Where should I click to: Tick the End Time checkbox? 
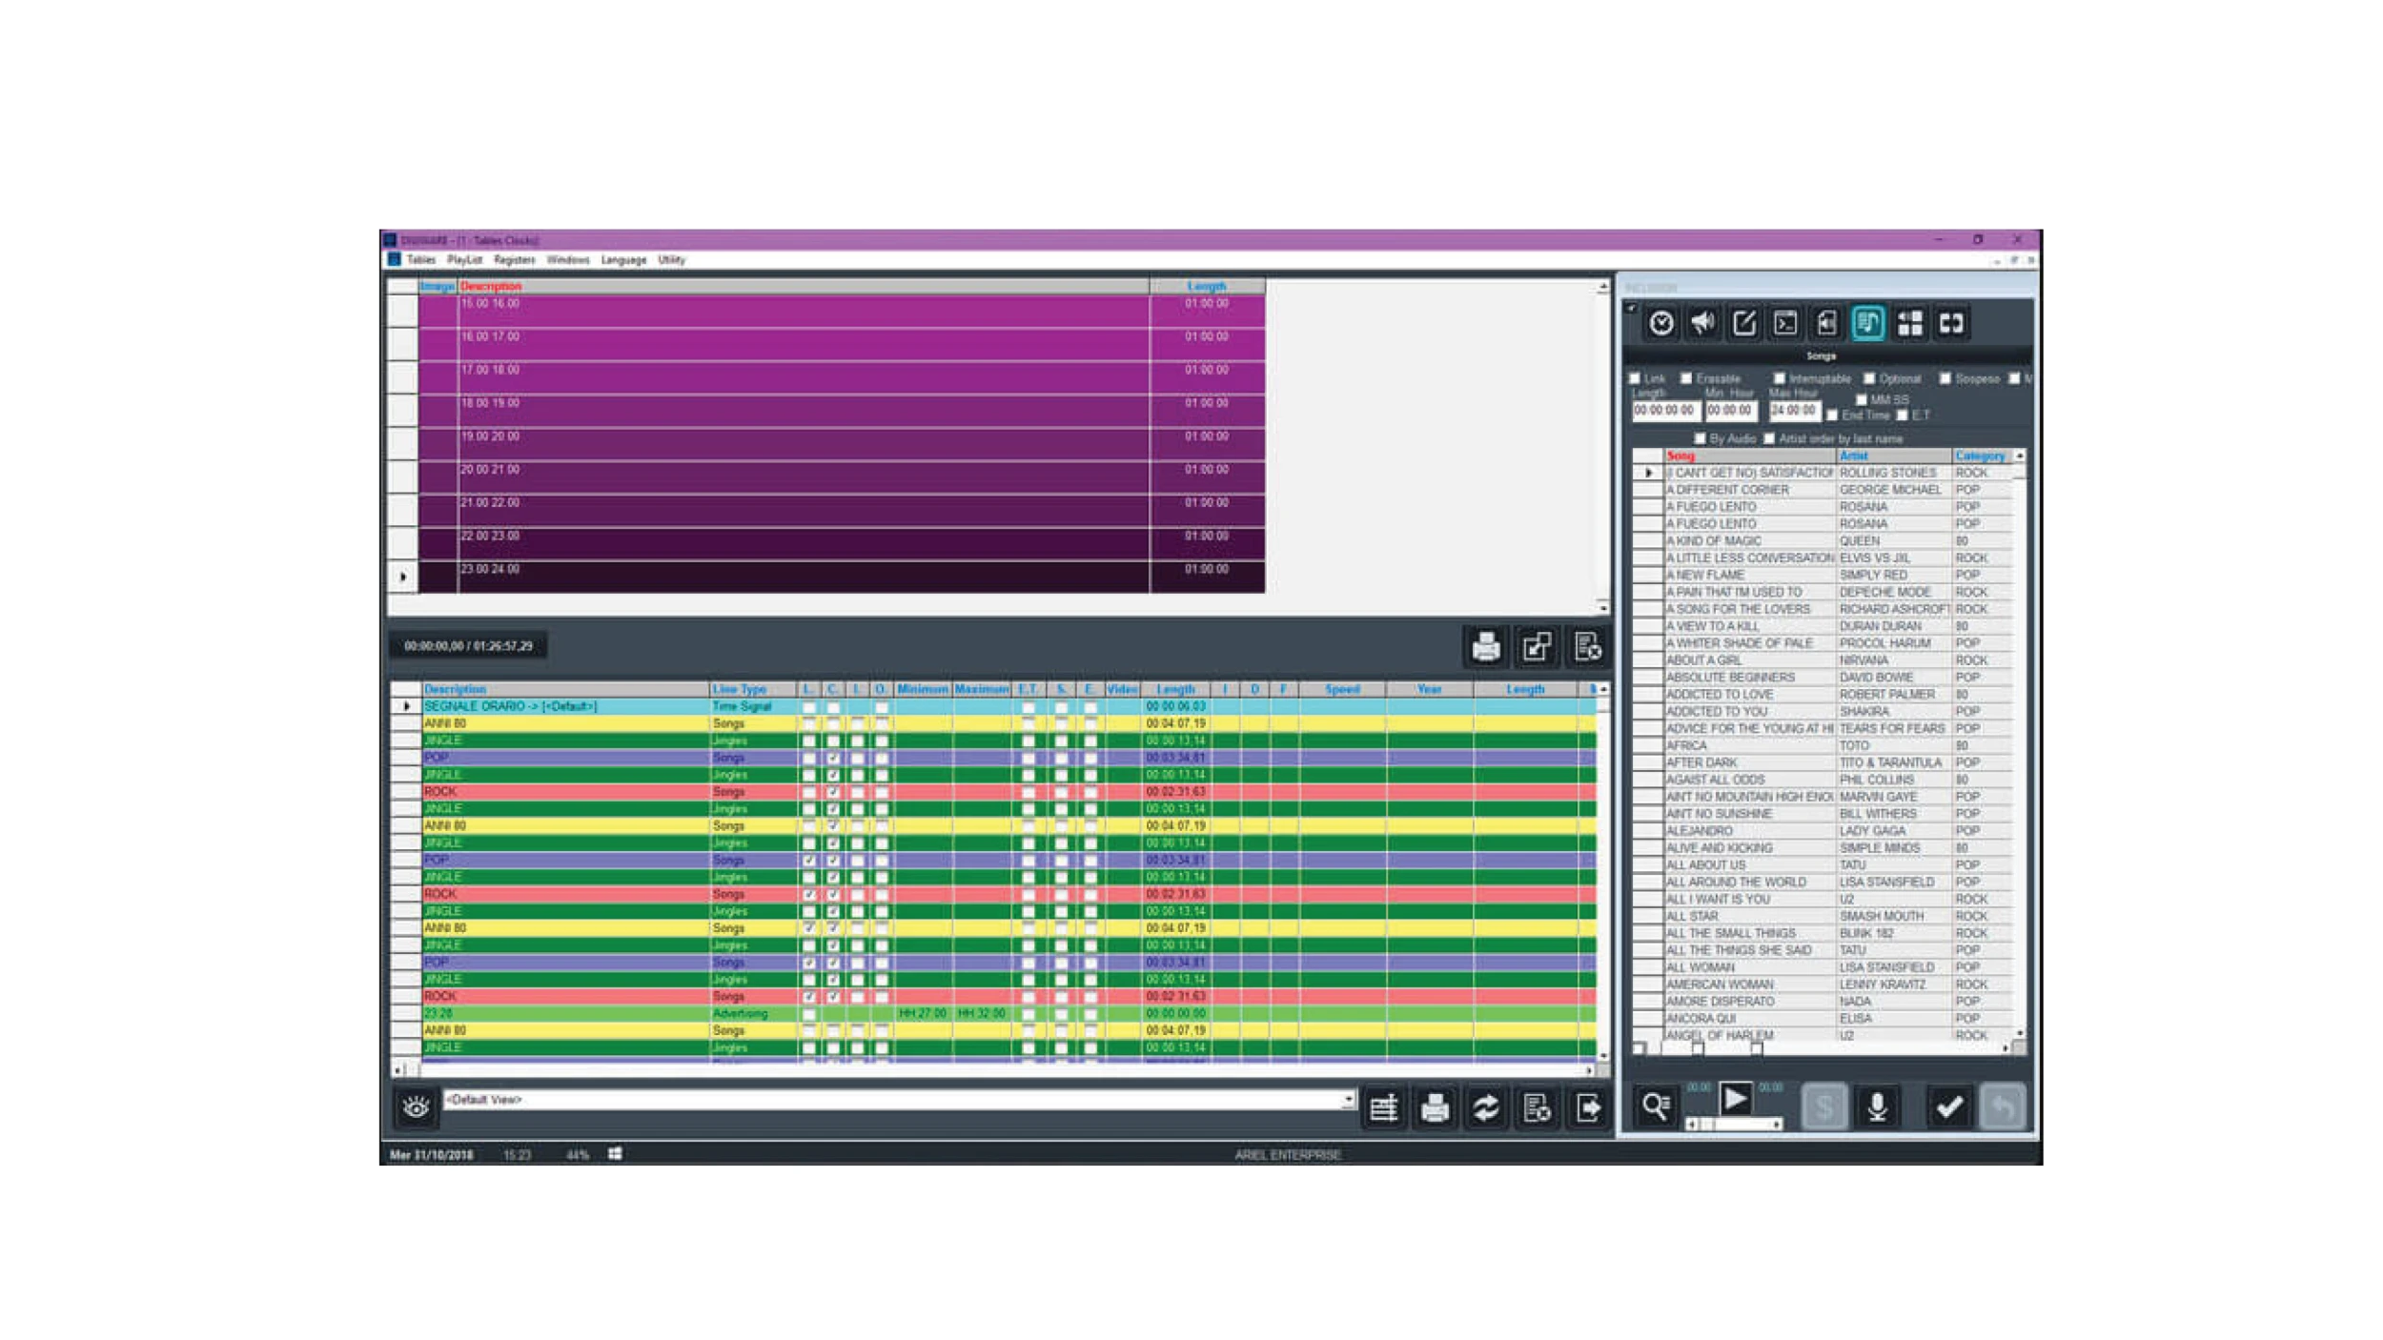click(1832, 416)
